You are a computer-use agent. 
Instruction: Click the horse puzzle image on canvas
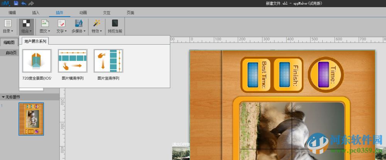pyautogui.click(x=292, y=131)
